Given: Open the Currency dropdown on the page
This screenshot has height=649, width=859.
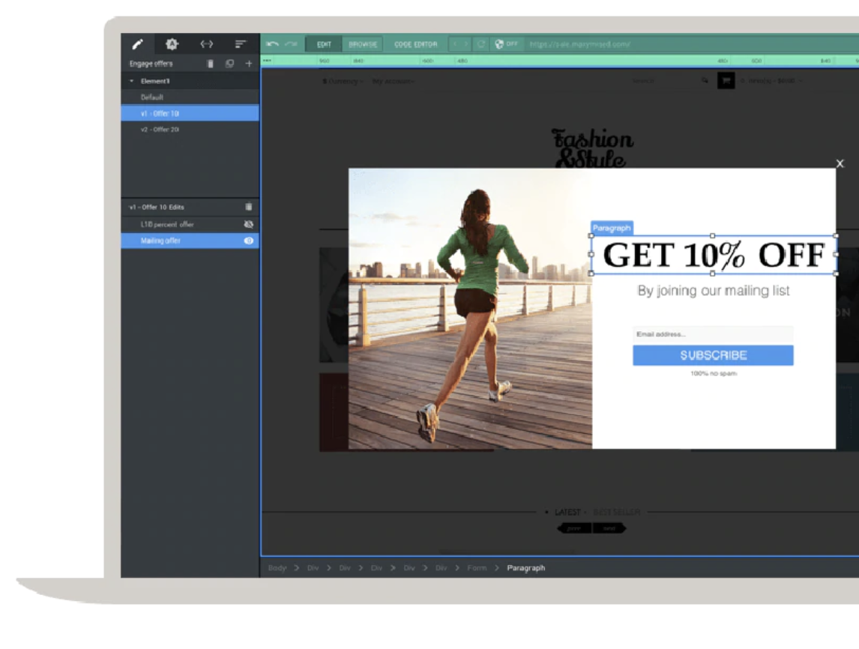Looking at the screenshot, I should 343,81.
